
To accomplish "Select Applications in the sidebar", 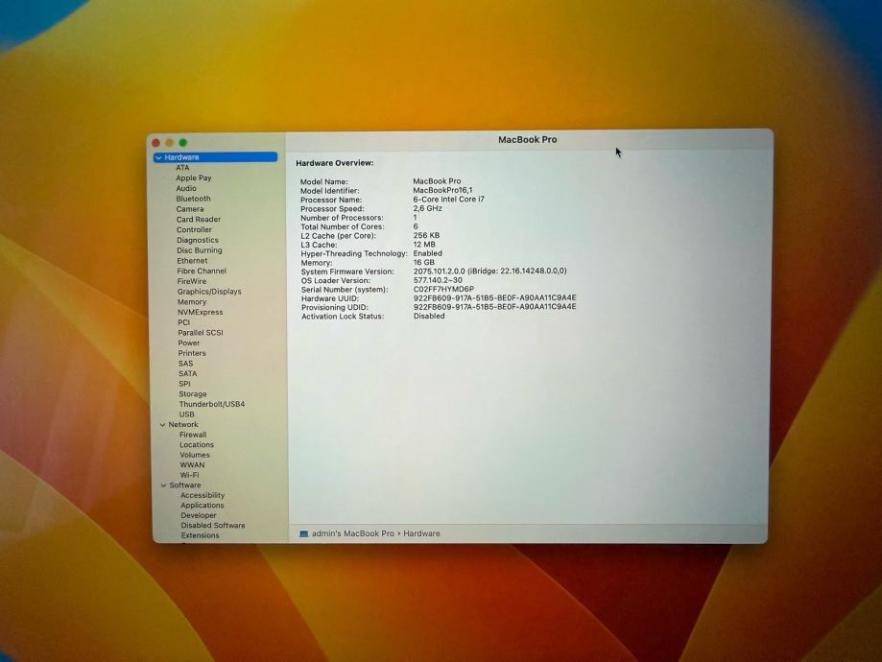I will tap(203, 506).
